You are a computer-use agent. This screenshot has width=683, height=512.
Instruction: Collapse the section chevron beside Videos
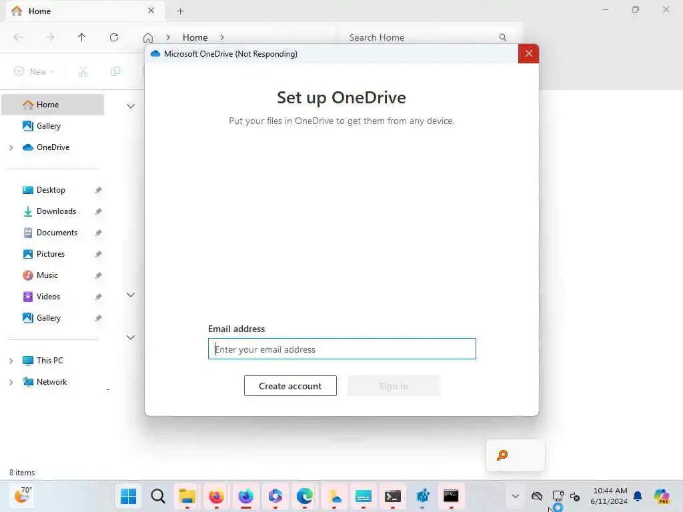click(131, 295)
